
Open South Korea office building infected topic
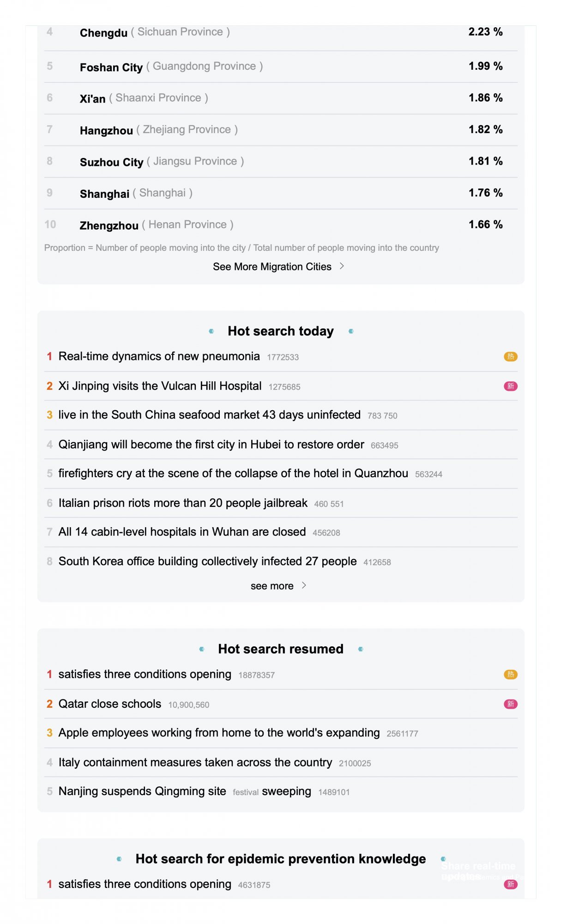click(207, 561)
